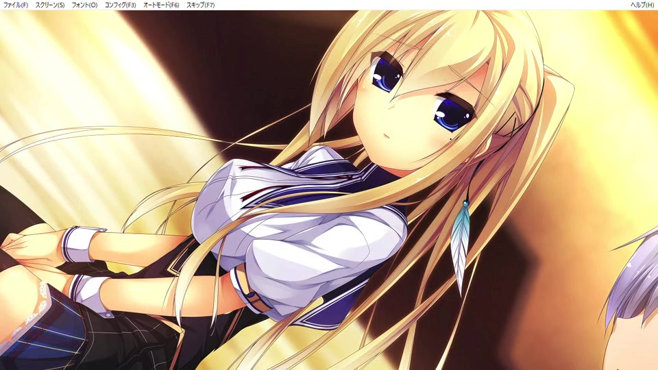
Task: Open the フォント(O) menu
Action: pyautogui.click(x=84, y=5)
